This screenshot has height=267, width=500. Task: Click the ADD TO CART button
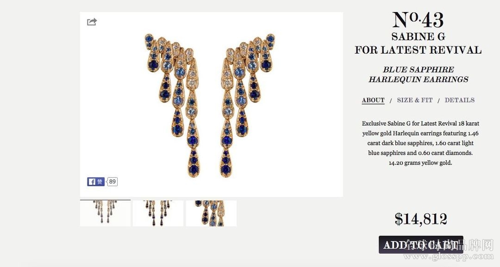tap(421, 245)
